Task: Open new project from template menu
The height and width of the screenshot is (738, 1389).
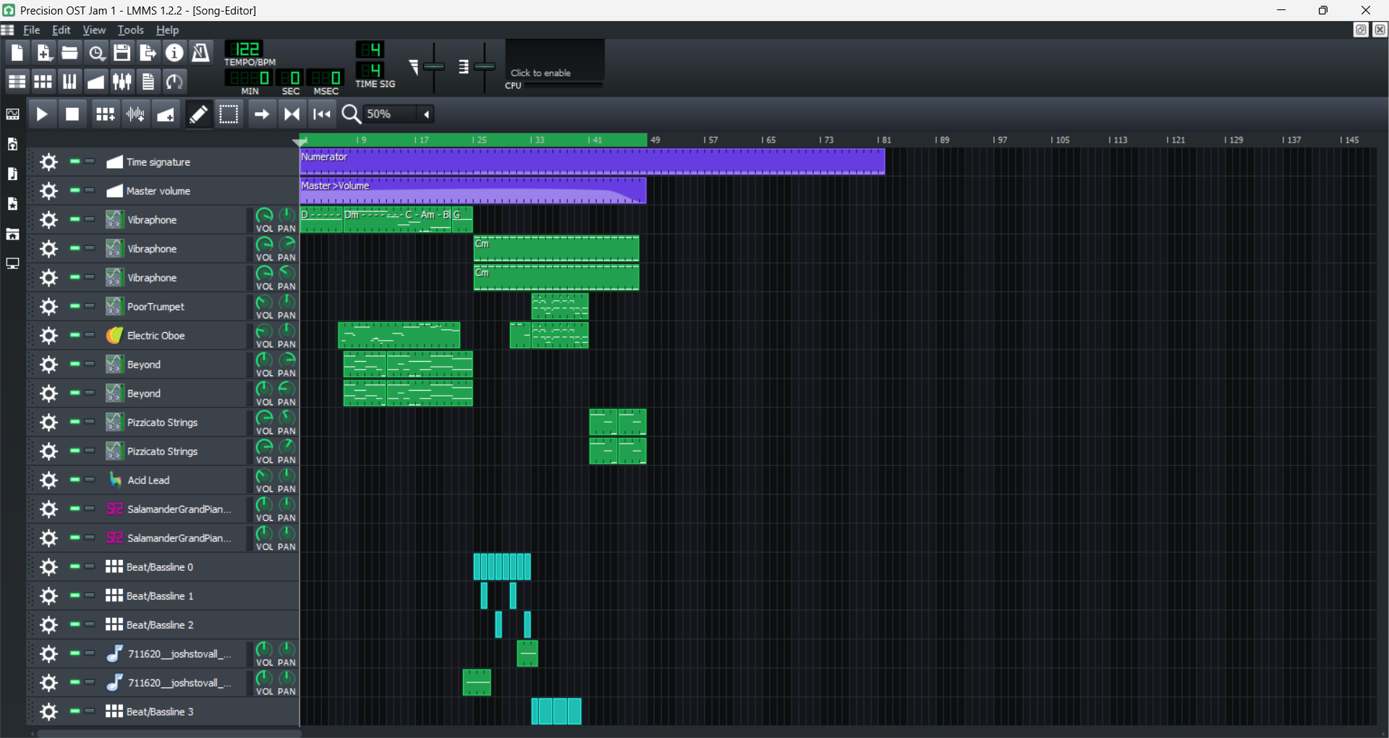Action: pyautogui.click(x=43, y=53)
